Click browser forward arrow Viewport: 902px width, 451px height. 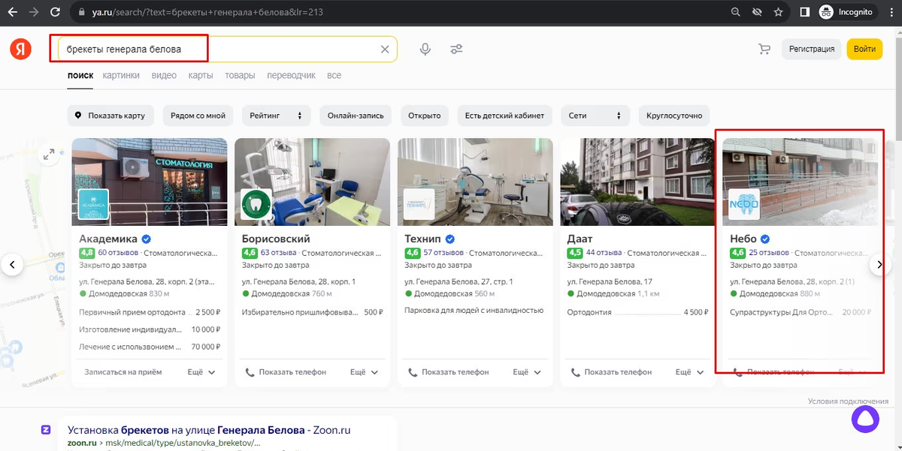34,12
